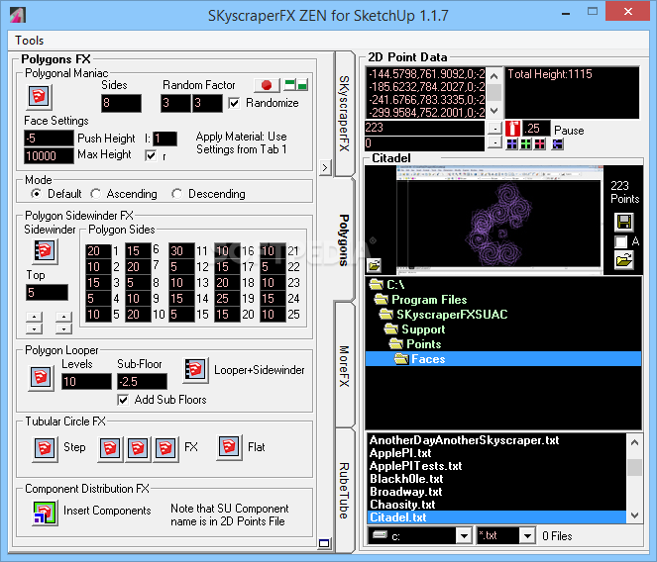Open the c: drive dropdown
This screenshot has height=562, width=657.
coord(464,535)
